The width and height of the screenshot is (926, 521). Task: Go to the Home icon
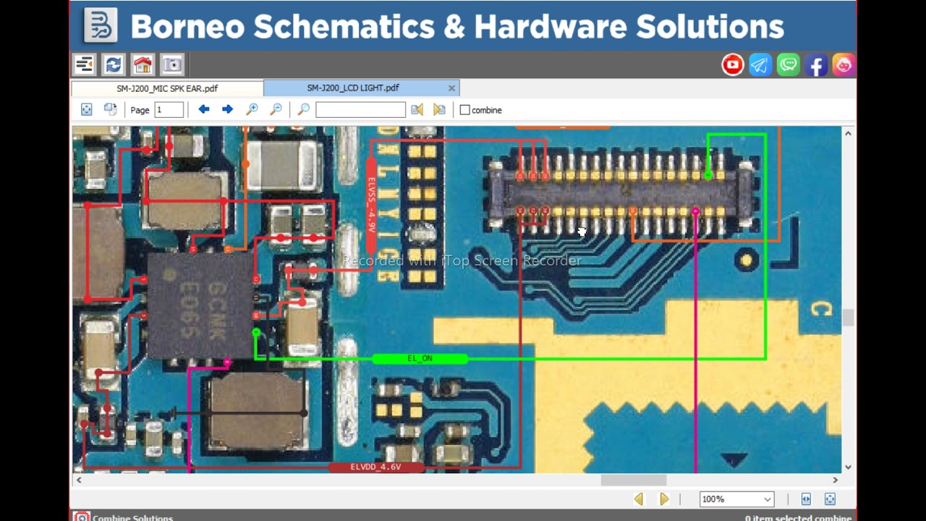pos(143,65)
